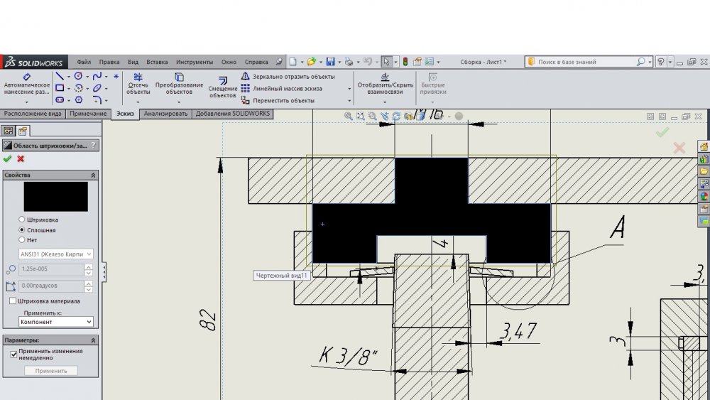The image size is (710, 400).
Task: Cancel hatch with red X
Action: 21,158
